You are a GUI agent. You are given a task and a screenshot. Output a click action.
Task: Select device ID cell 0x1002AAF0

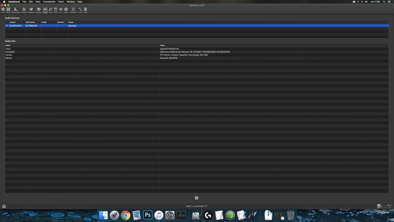pos(16,26)
